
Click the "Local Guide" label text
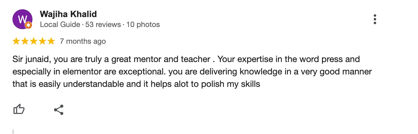(60, 25)
